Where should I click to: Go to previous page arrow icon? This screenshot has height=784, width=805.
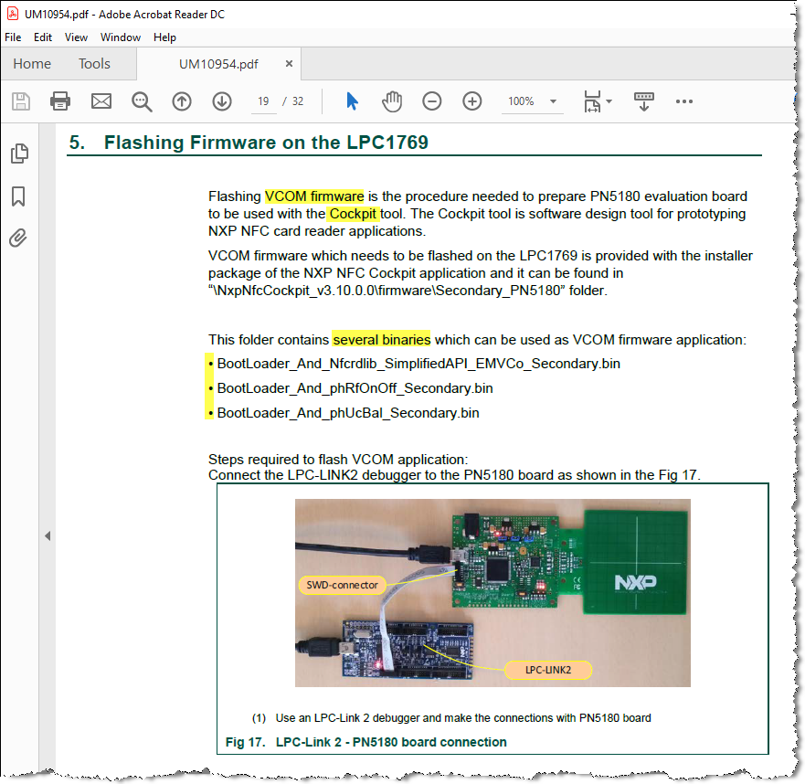(x=182, y=101)
